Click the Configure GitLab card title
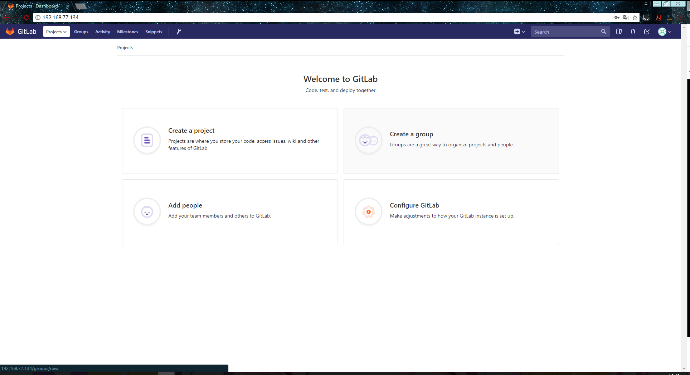Viewport: 690px width, 375px height. pos(414,205)
